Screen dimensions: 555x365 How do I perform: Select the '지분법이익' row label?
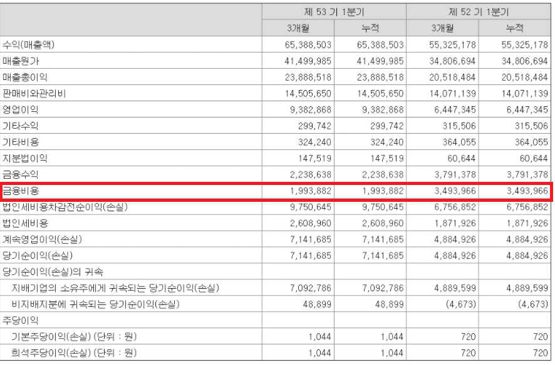click(25, 159)
